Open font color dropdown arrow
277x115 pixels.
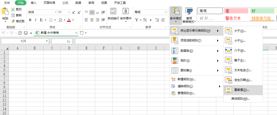[73, 20]
